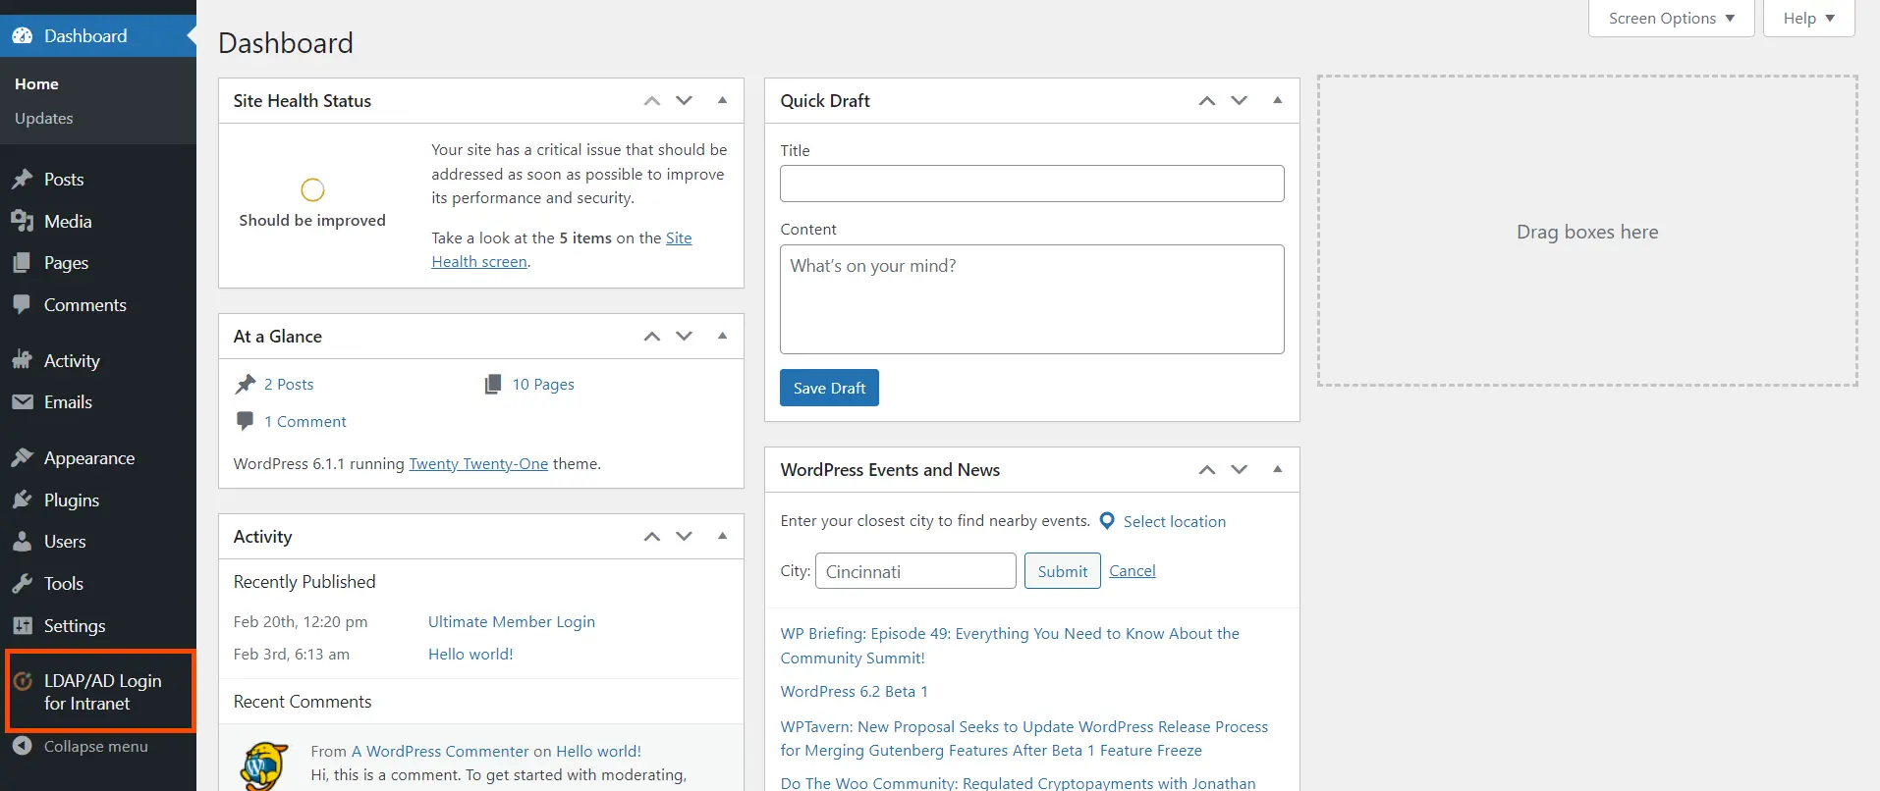Cancel the city location entry

click(1133, 571)
